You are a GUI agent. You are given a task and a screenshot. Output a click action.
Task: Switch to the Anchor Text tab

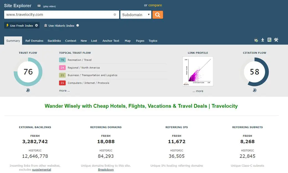[x=111, y=41]
